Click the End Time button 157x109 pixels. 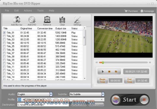click(x=129, y=80)
